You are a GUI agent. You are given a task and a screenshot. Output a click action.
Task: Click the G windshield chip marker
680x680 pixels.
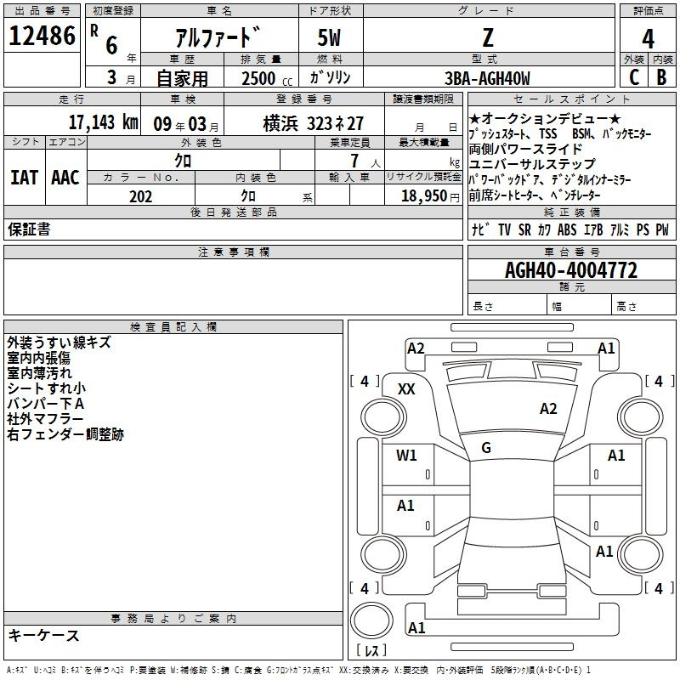[x=486, y=448]
